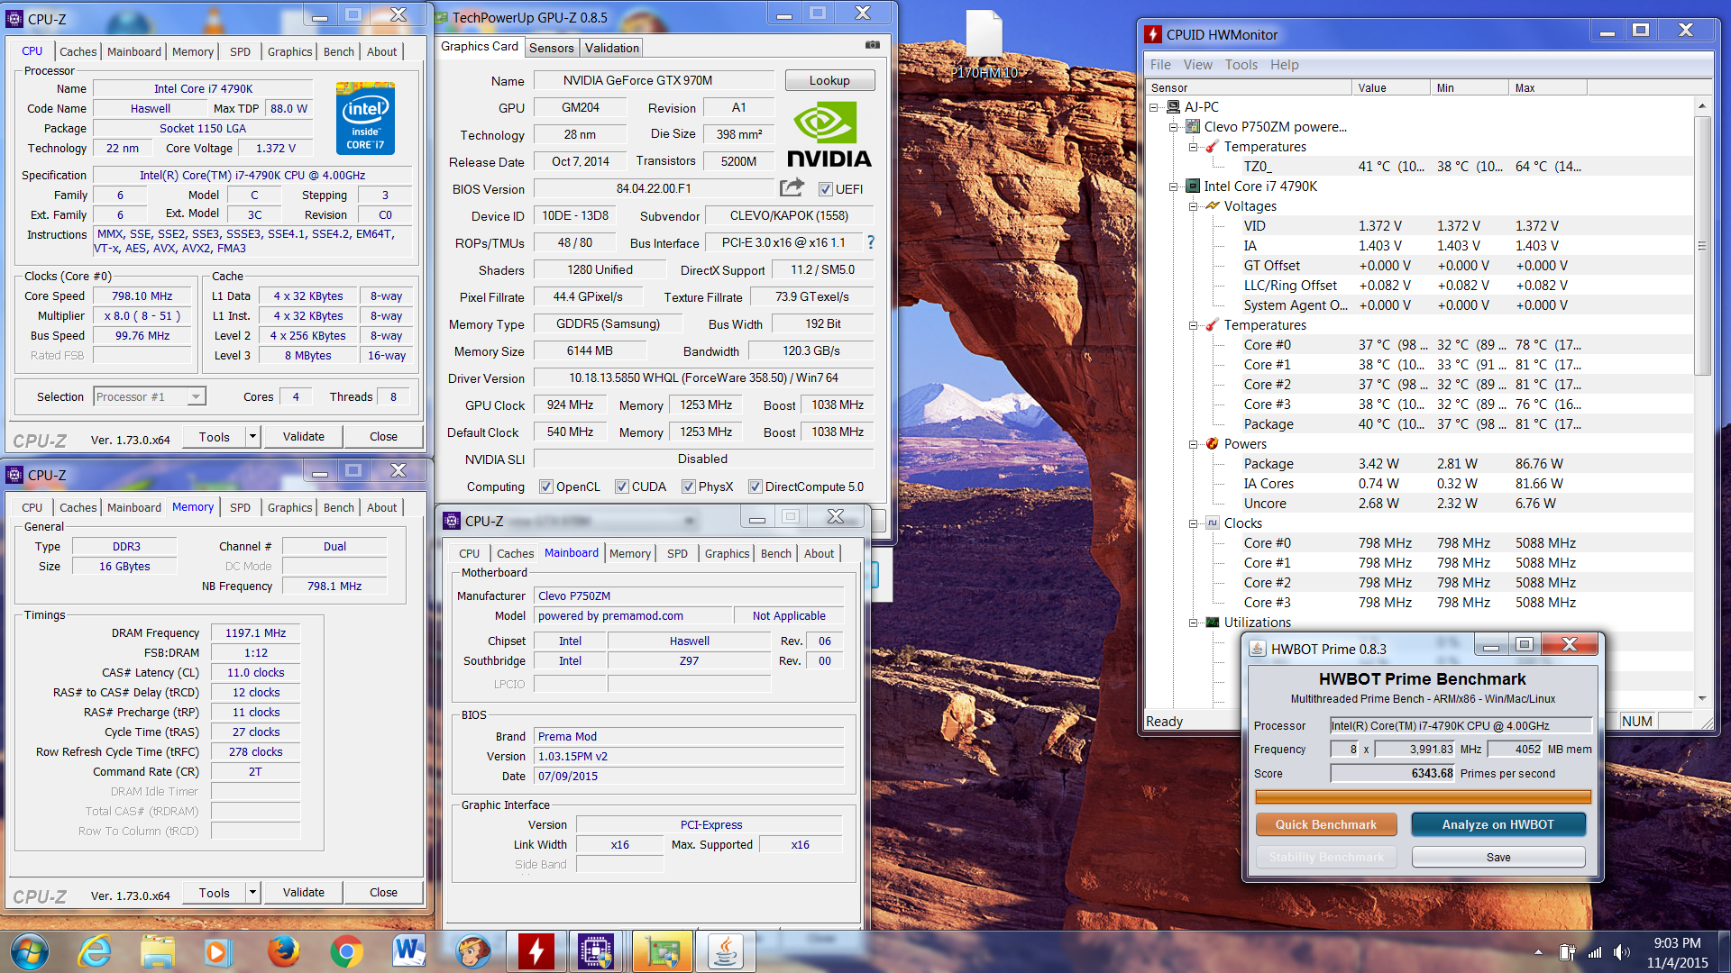The width and height of the screenshot is (1731, 973).
Task: Switch to CPU-Z via purple chip taskbar icon
Action: [x=596, y=951]
